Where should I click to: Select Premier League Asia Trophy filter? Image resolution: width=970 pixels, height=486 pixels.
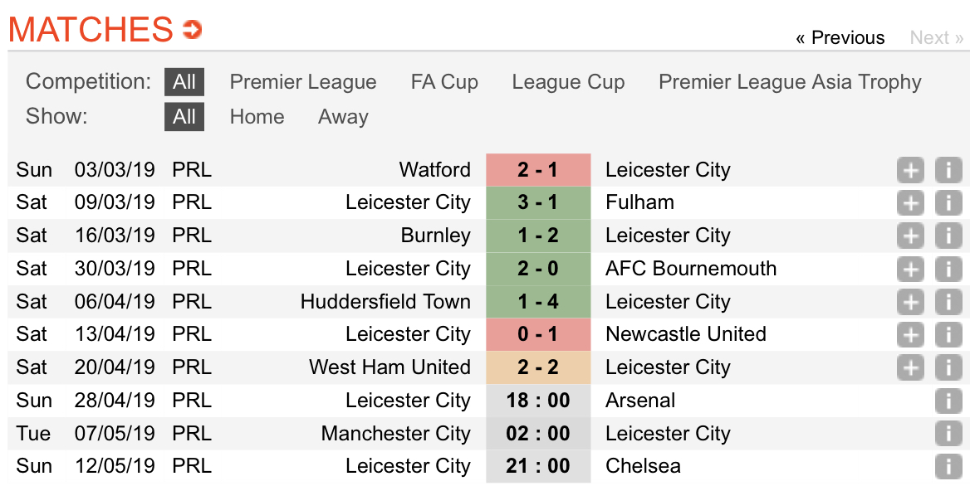click(790, 82)
